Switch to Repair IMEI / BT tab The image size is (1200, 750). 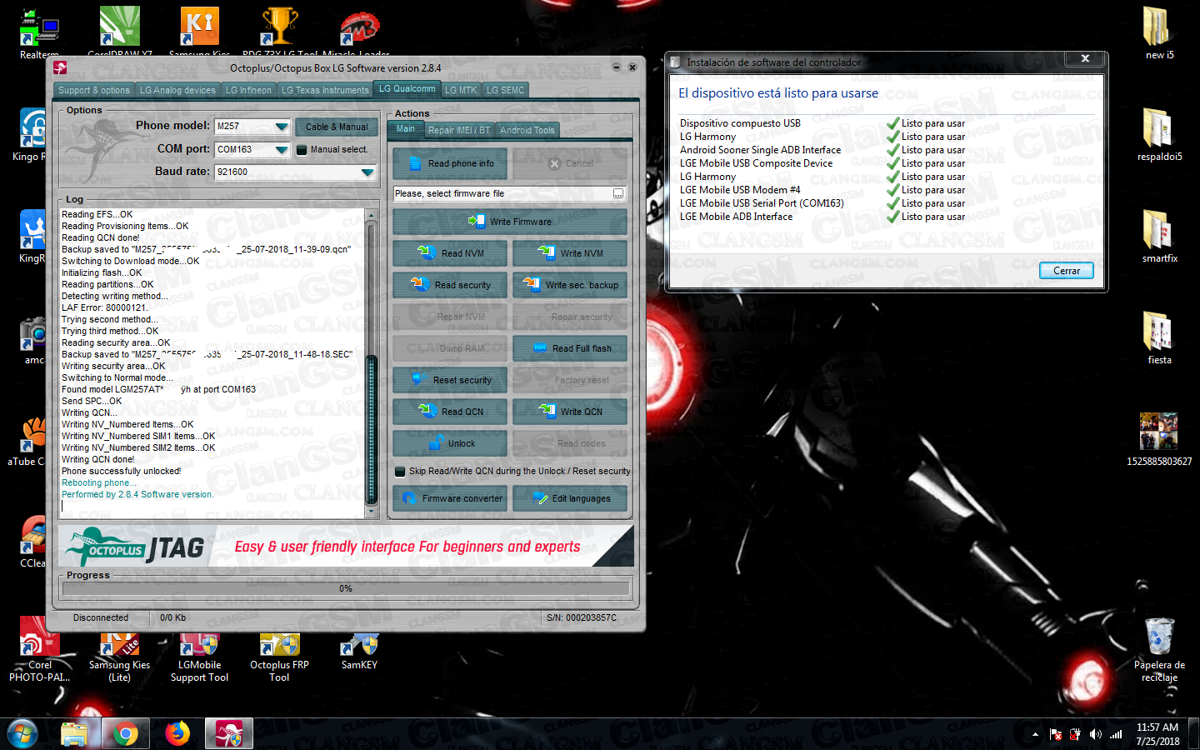click(459, 130)
